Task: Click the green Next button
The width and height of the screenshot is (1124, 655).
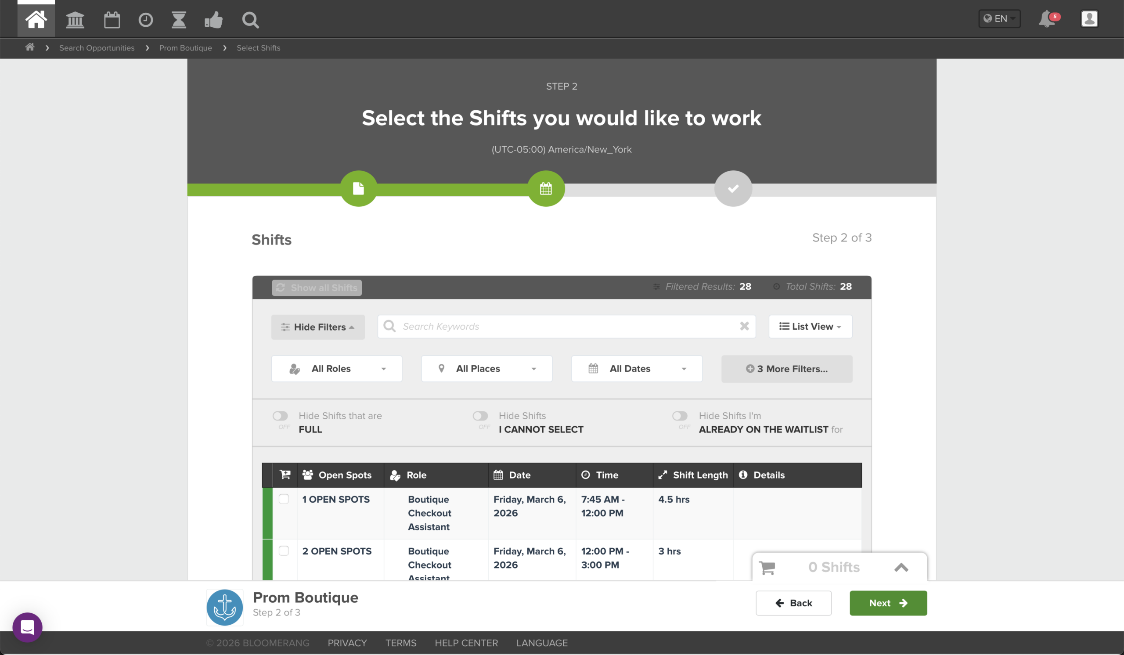Action: tap(888, 603)
